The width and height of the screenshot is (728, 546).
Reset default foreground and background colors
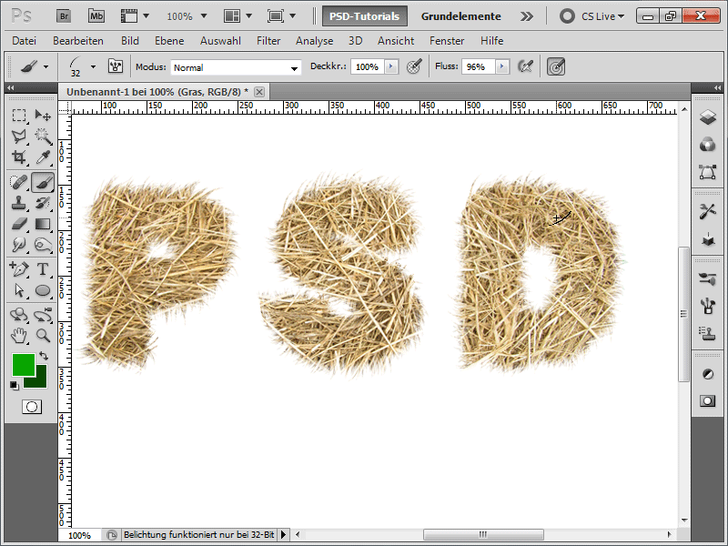tap(15, 385)
